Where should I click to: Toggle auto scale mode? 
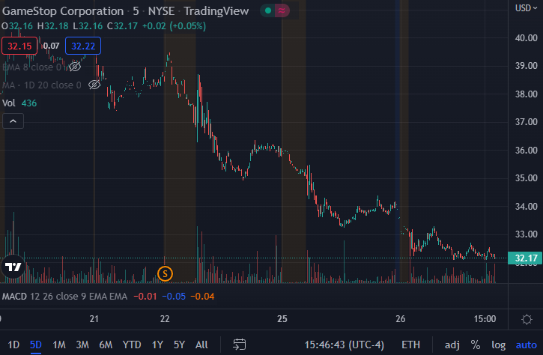tap(526, 345)
